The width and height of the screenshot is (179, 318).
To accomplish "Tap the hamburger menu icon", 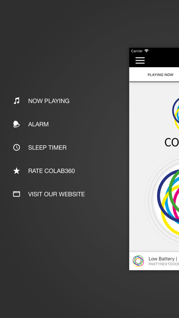I will click(140, 60).
